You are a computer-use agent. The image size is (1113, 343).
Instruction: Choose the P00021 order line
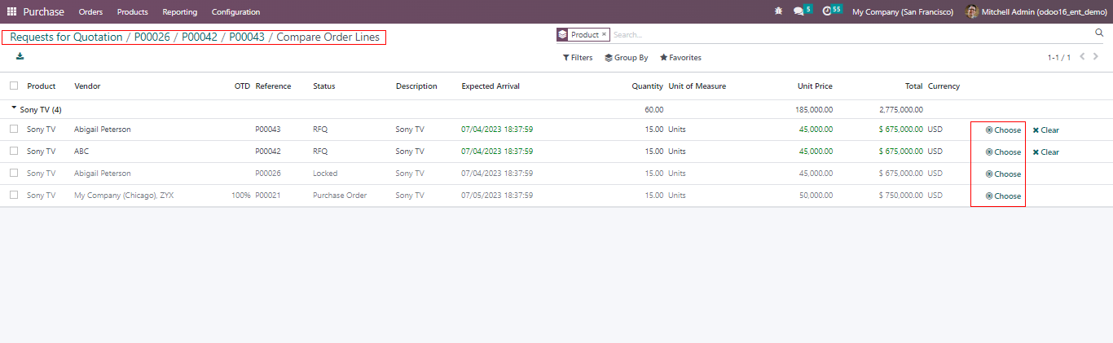(1003, 196)
